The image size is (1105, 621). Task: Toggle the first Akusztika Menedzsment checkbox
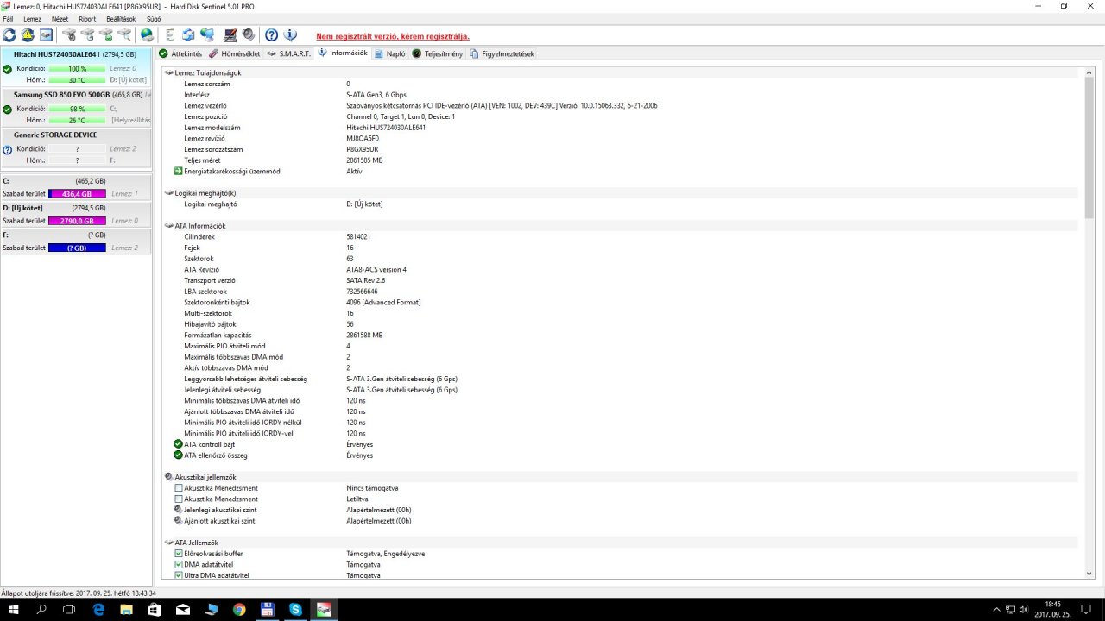179,488
